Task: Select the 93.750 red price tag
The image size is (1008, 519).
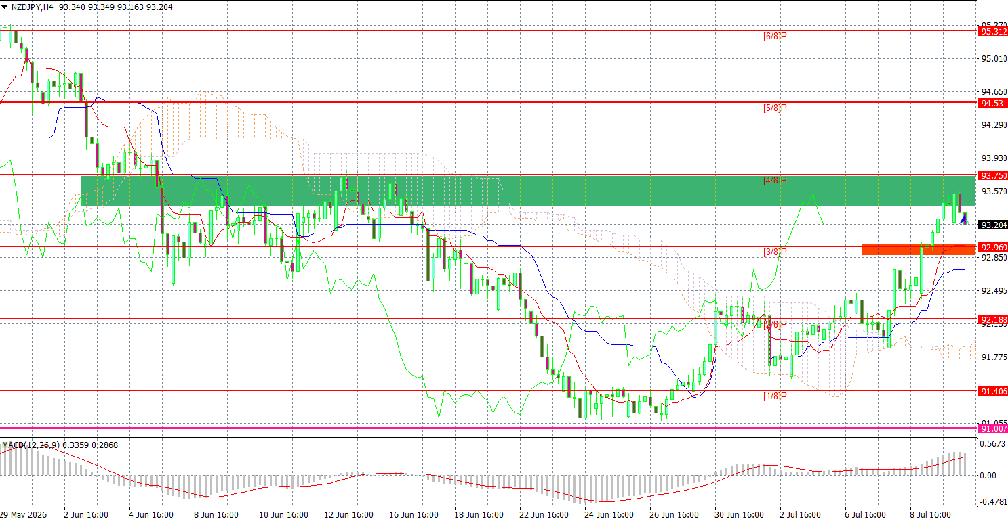Action: coord(993,175)
